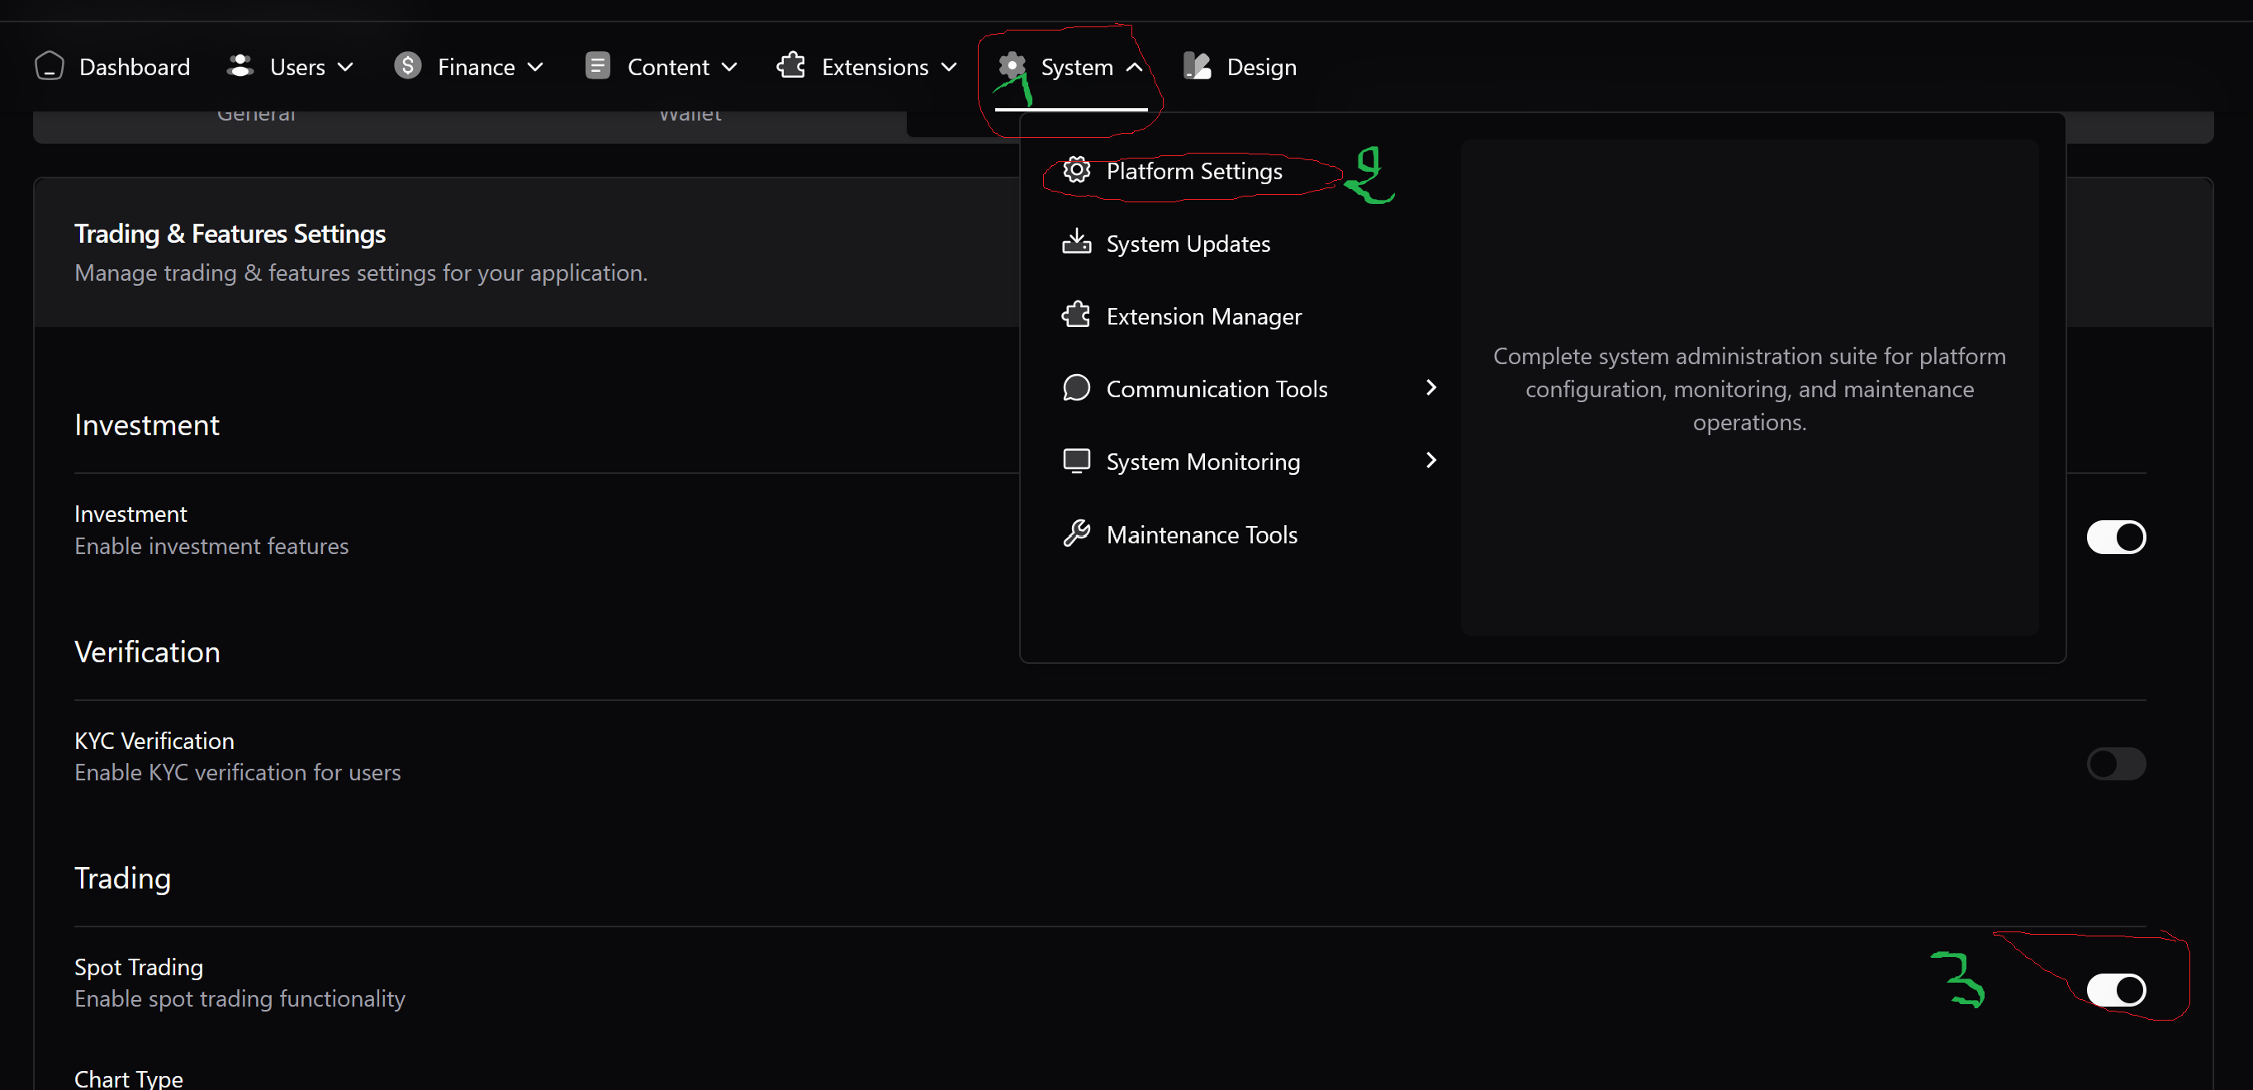Click the Maintenance Tools wrench icon

click(1076, 533)
